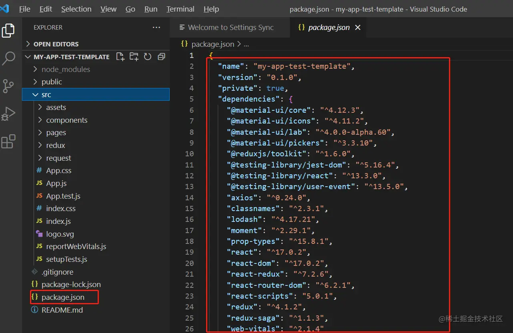Open the View menu
Screen dimensions: 513x333
click(108, 9)
